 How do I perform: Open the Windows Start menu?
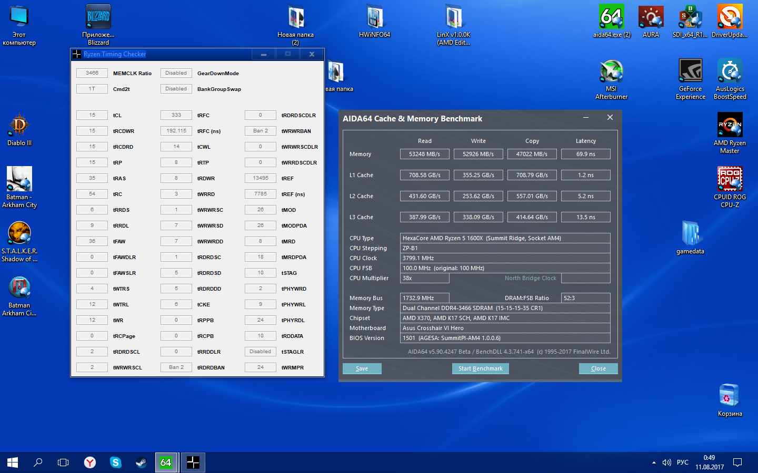pyautogui.click(x=13, y=462)
